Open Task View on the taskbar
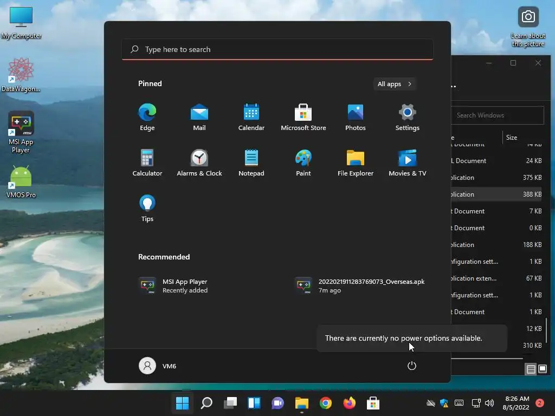 click(x=230, y=403)
